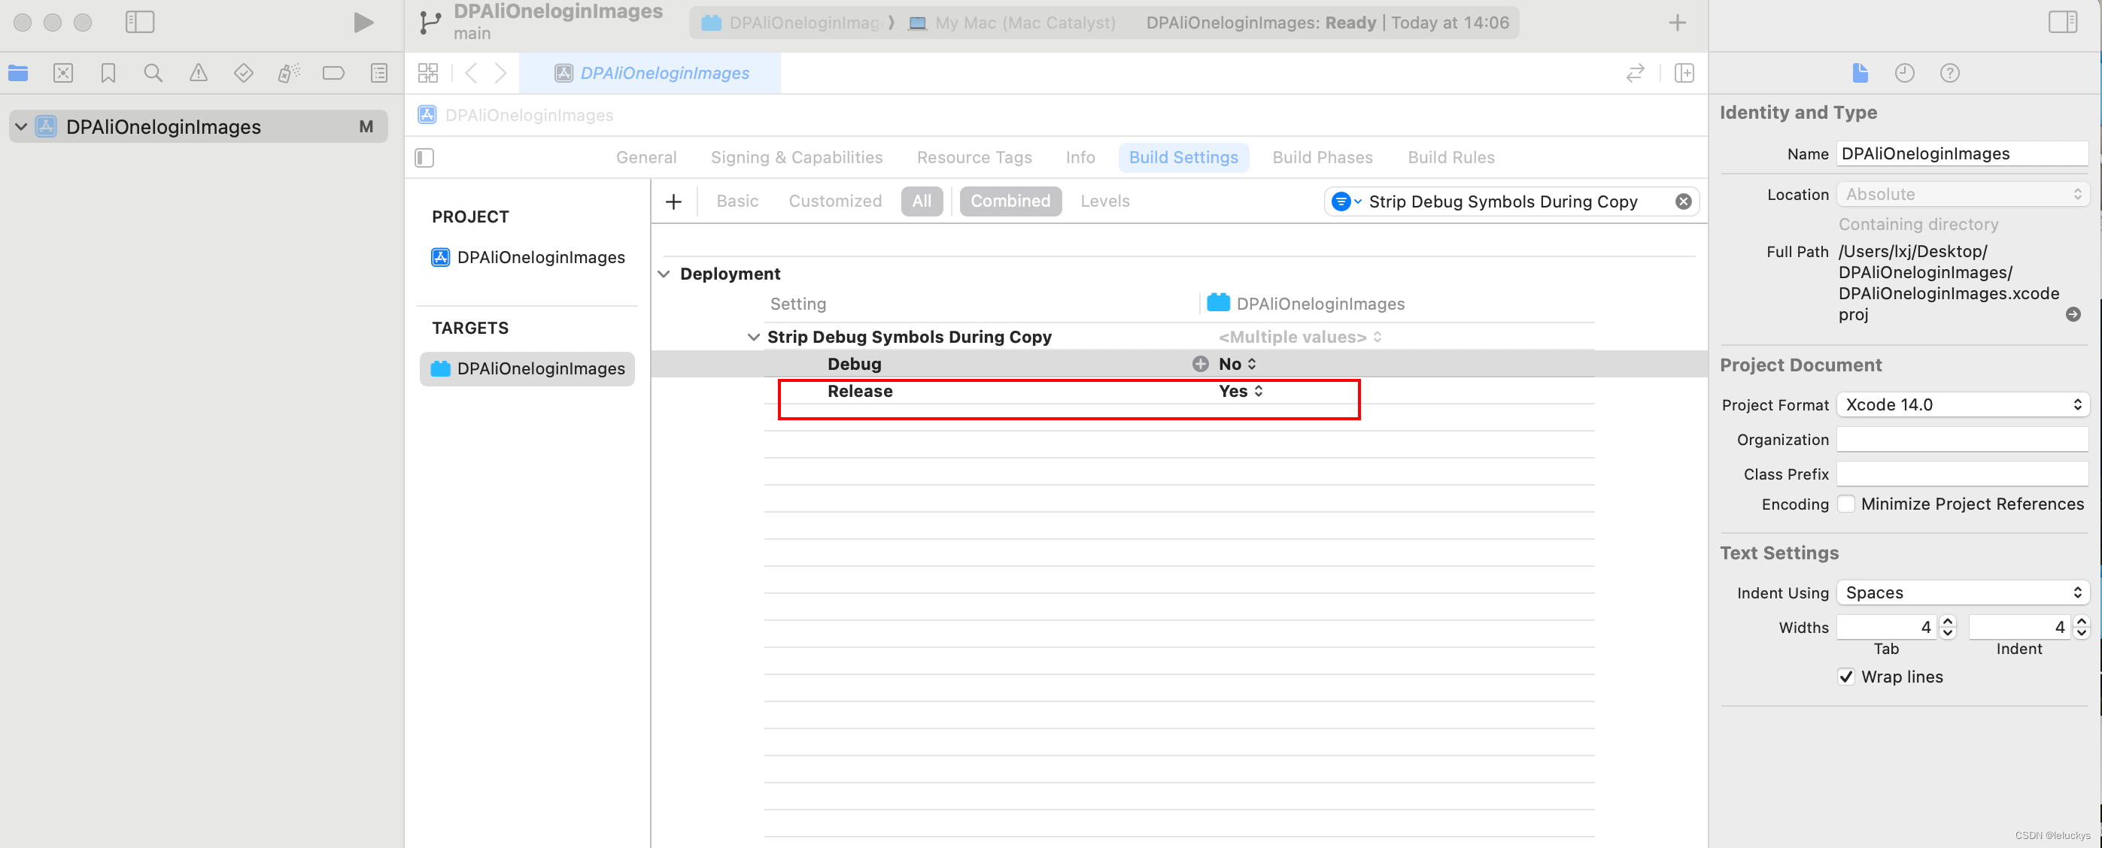Switch to the Build Phases tab
This screenshot has height=848, width=2102.
(1322, 157)
